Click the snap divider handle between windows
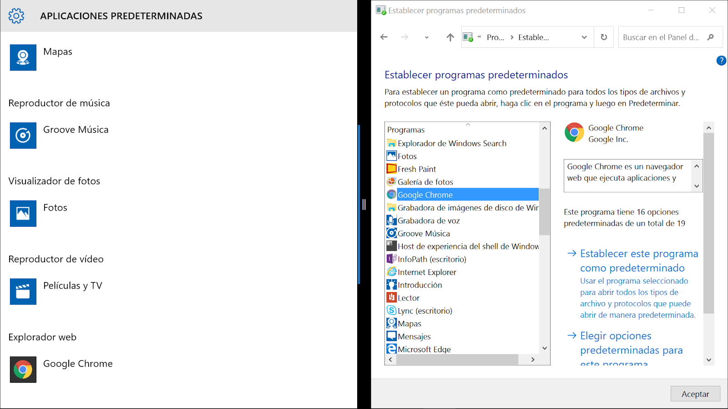The width and height of the screenshot is (728, 409). pos(364,204)
